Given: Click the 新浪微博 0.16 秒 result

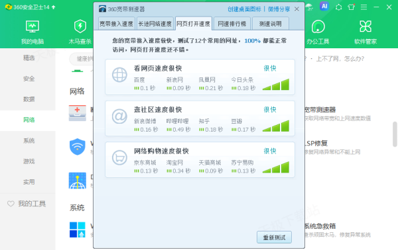Looking at the screenshot, I should point(146,126).
